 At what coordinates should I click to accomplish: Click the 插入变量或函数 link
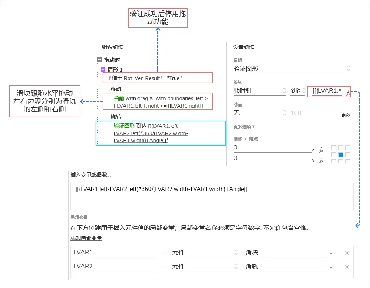[91, 175]
